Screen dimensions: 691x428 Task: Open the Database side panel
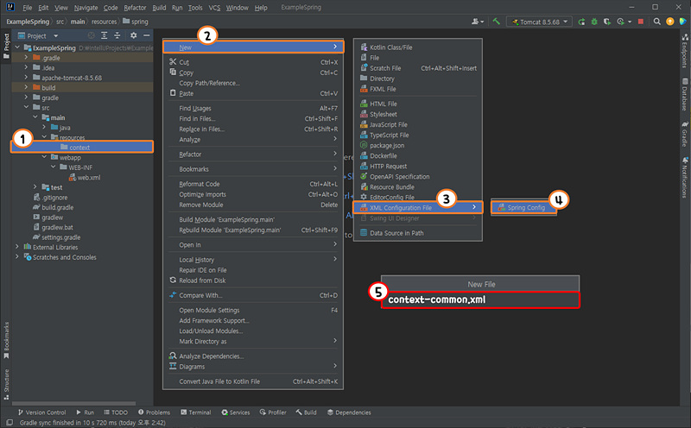click(685, 94)
